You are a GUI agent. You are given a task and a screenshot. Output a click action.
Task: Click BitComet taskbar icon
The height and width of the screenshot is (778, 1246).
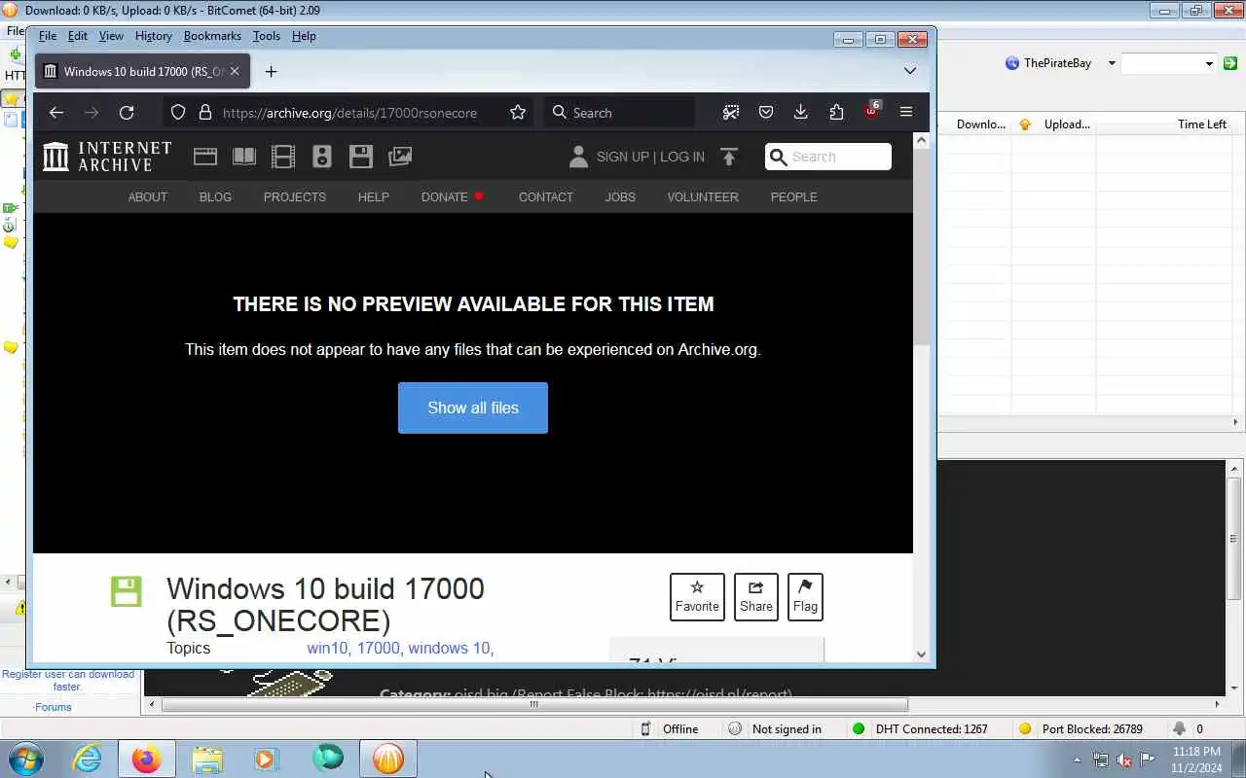pos(388,759)
